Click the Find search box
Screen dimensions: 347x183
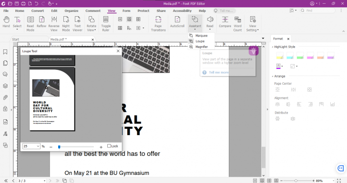click(317, 10)
